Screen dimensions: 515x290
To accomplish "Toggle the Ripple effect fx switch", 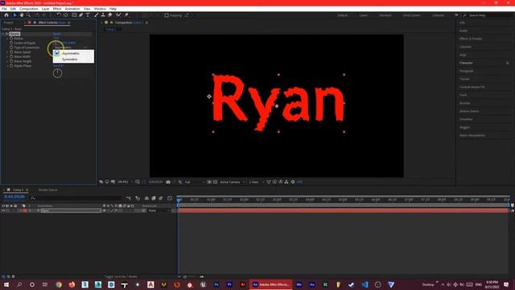I will point(7,34).
